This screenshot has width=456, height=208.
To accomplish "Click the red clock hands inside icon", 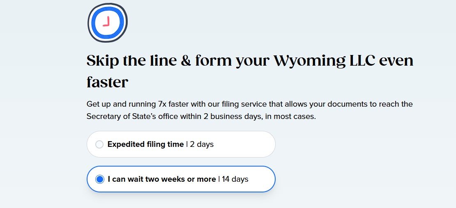I will pos(106,22).
